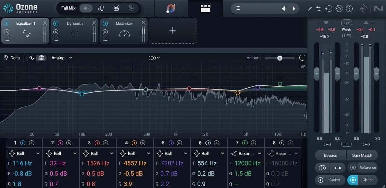
Task: Solo band 5
Action: click(179, 143)
